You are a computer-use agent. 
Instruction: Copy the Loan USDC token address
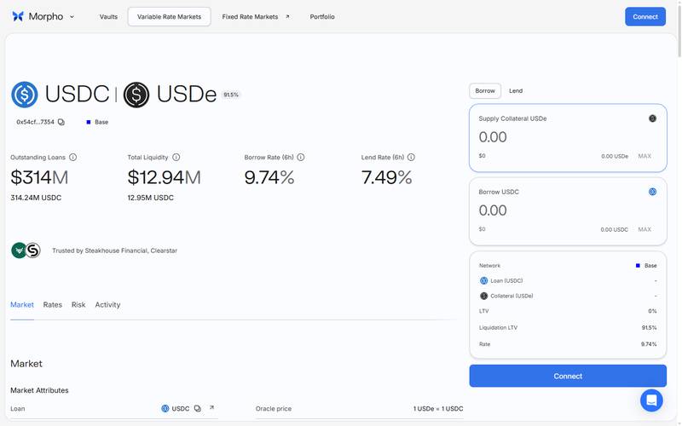198,409
